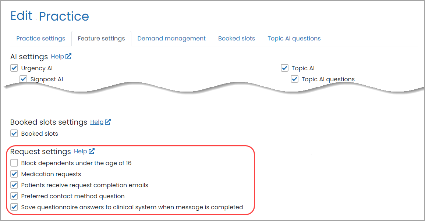Image resolution: width=425 pixels, height=221 pixels.
Task: Toggle the Preferred contact method question setting
Action: (14, 196)
